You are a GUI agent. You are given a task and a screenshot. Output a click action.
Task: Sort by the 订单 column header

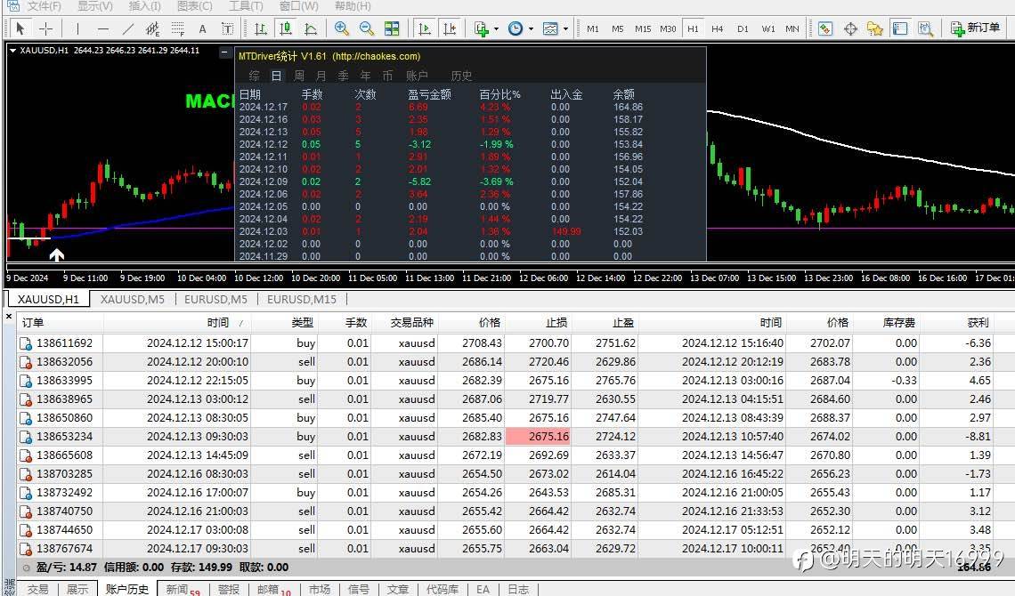point(60,323)
